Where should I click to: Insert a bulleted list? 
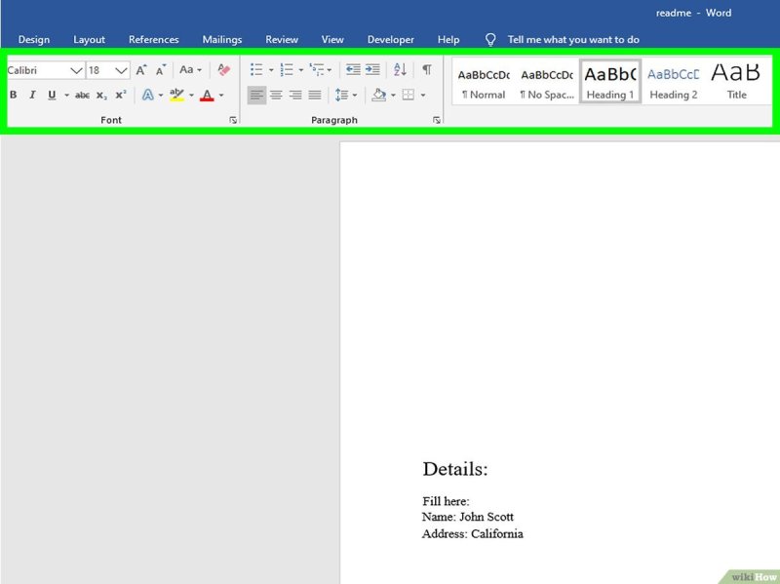point(256,69)
